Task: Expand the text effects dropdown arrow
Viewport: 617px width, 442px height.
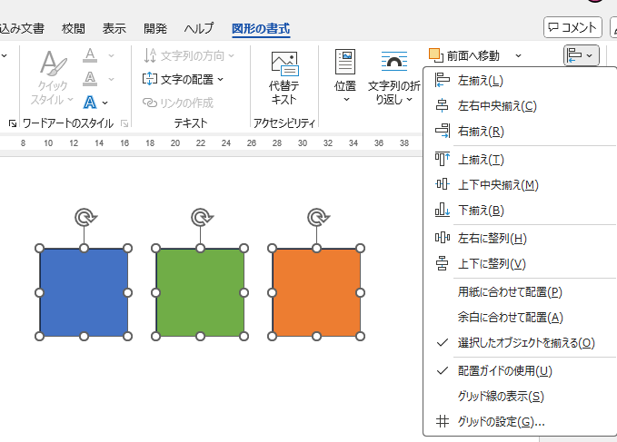Action: (105, 103)
